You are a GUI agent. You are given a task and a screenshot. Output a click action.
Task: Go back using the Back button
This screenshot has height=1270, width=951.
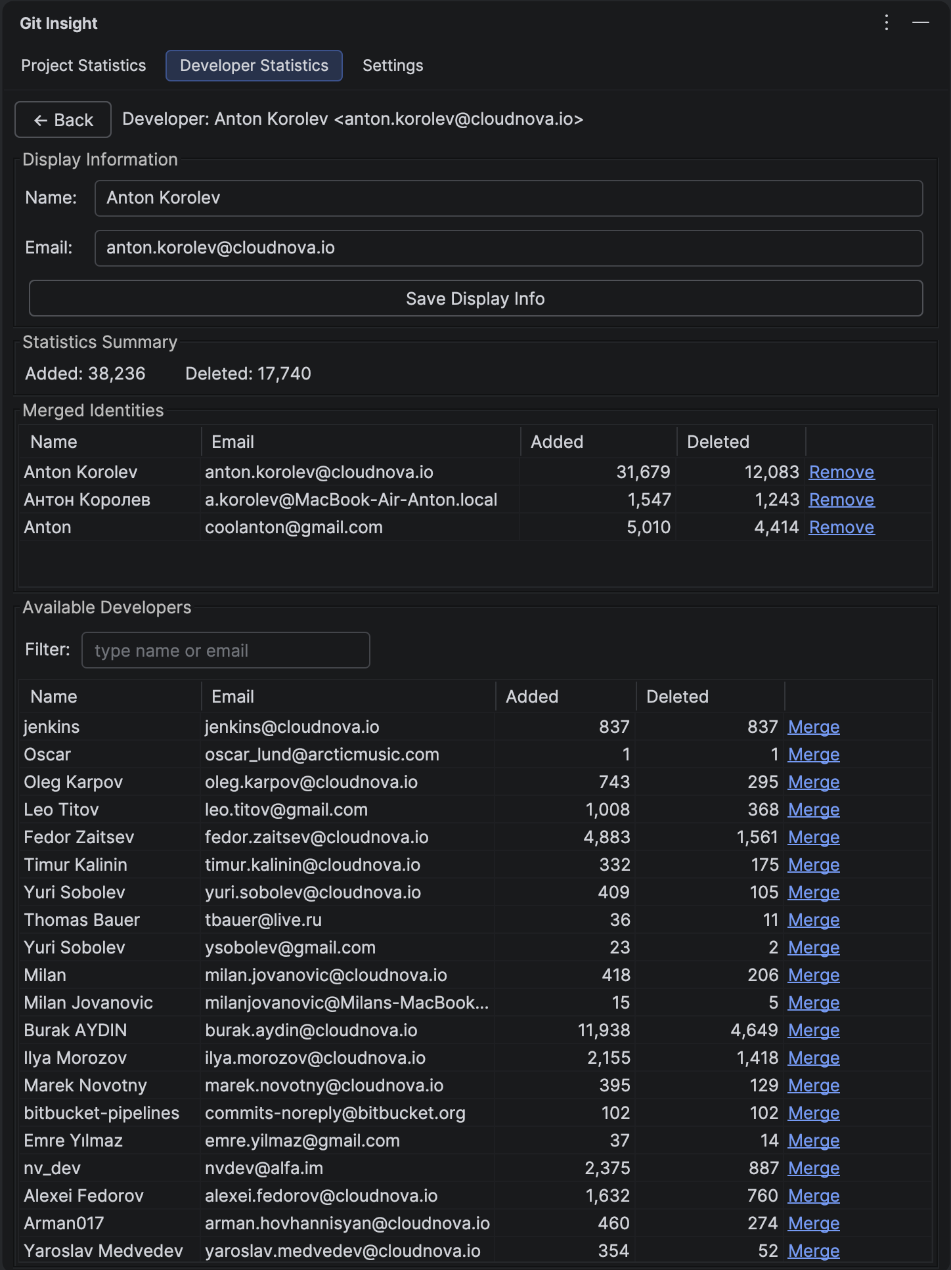tap(63, 120)
